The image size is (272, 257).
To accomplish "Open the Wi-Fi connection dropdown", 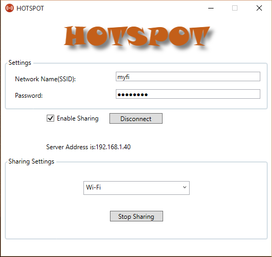I will click(137, 188).
